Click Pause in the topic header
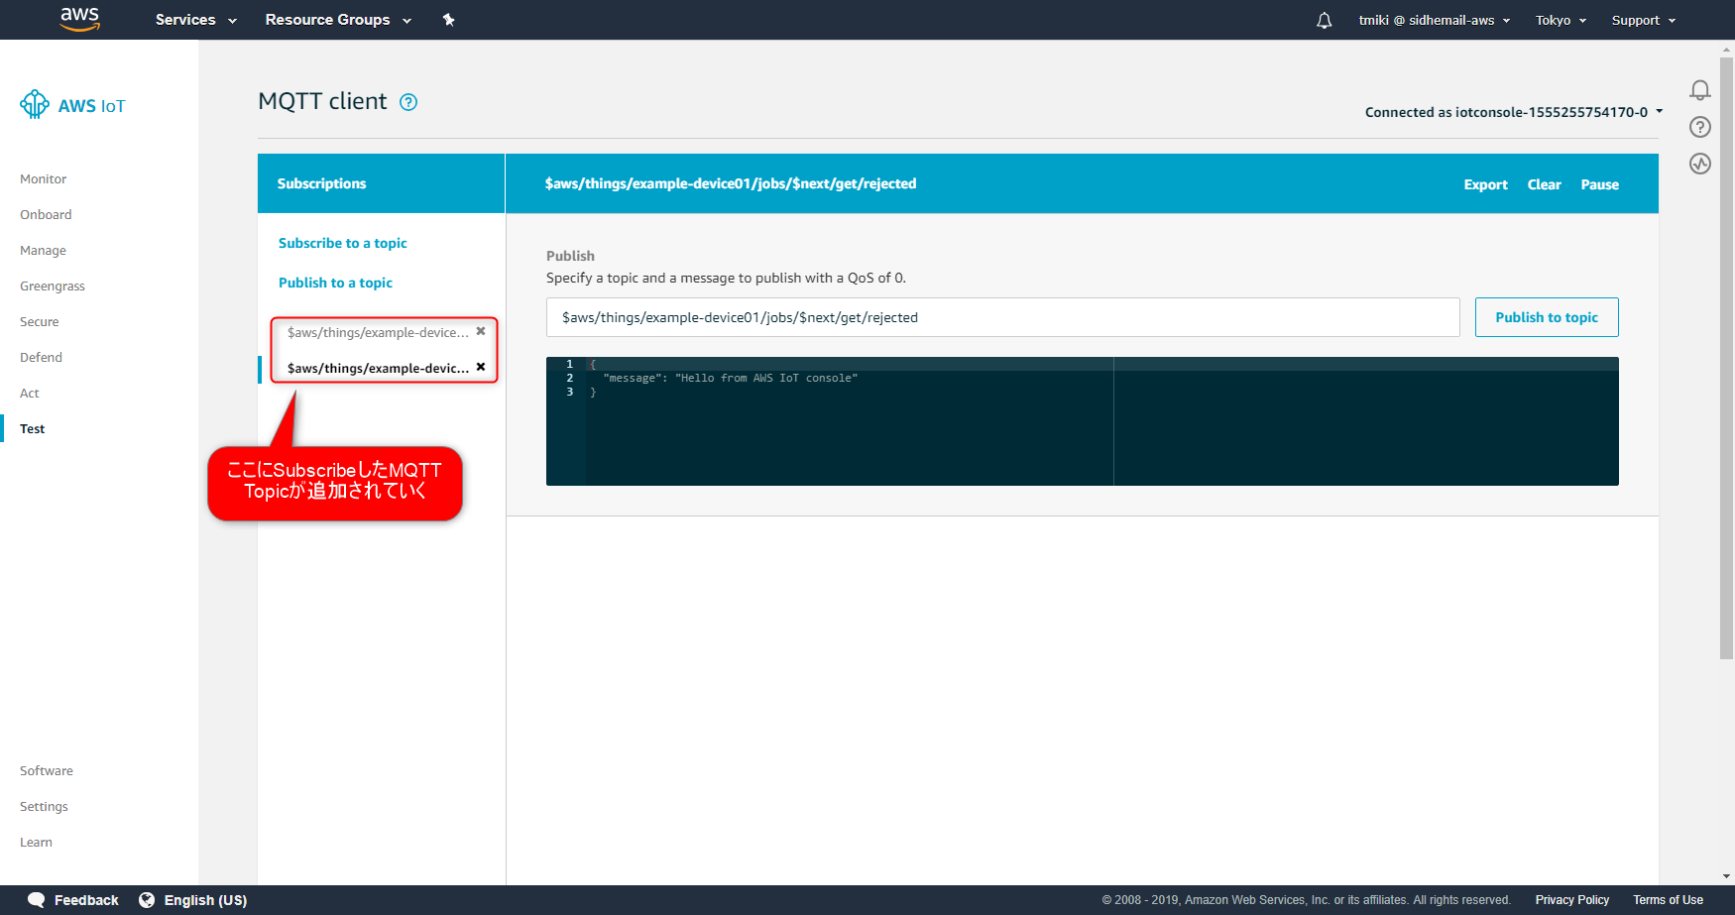The image size is (1735, 915). pyautogui.click(x=1599, y=184)
